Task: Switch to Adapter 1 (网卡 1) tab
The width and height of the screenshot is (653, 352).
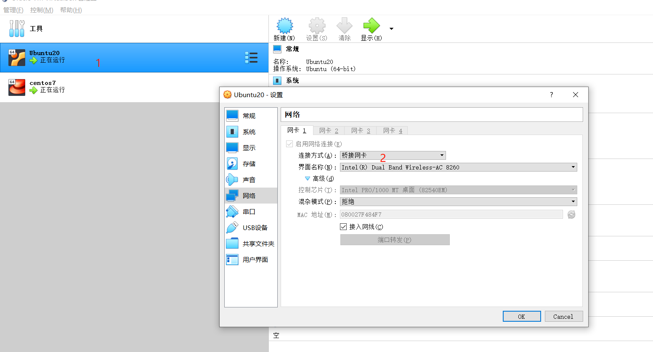Action: tap(297, 130)
